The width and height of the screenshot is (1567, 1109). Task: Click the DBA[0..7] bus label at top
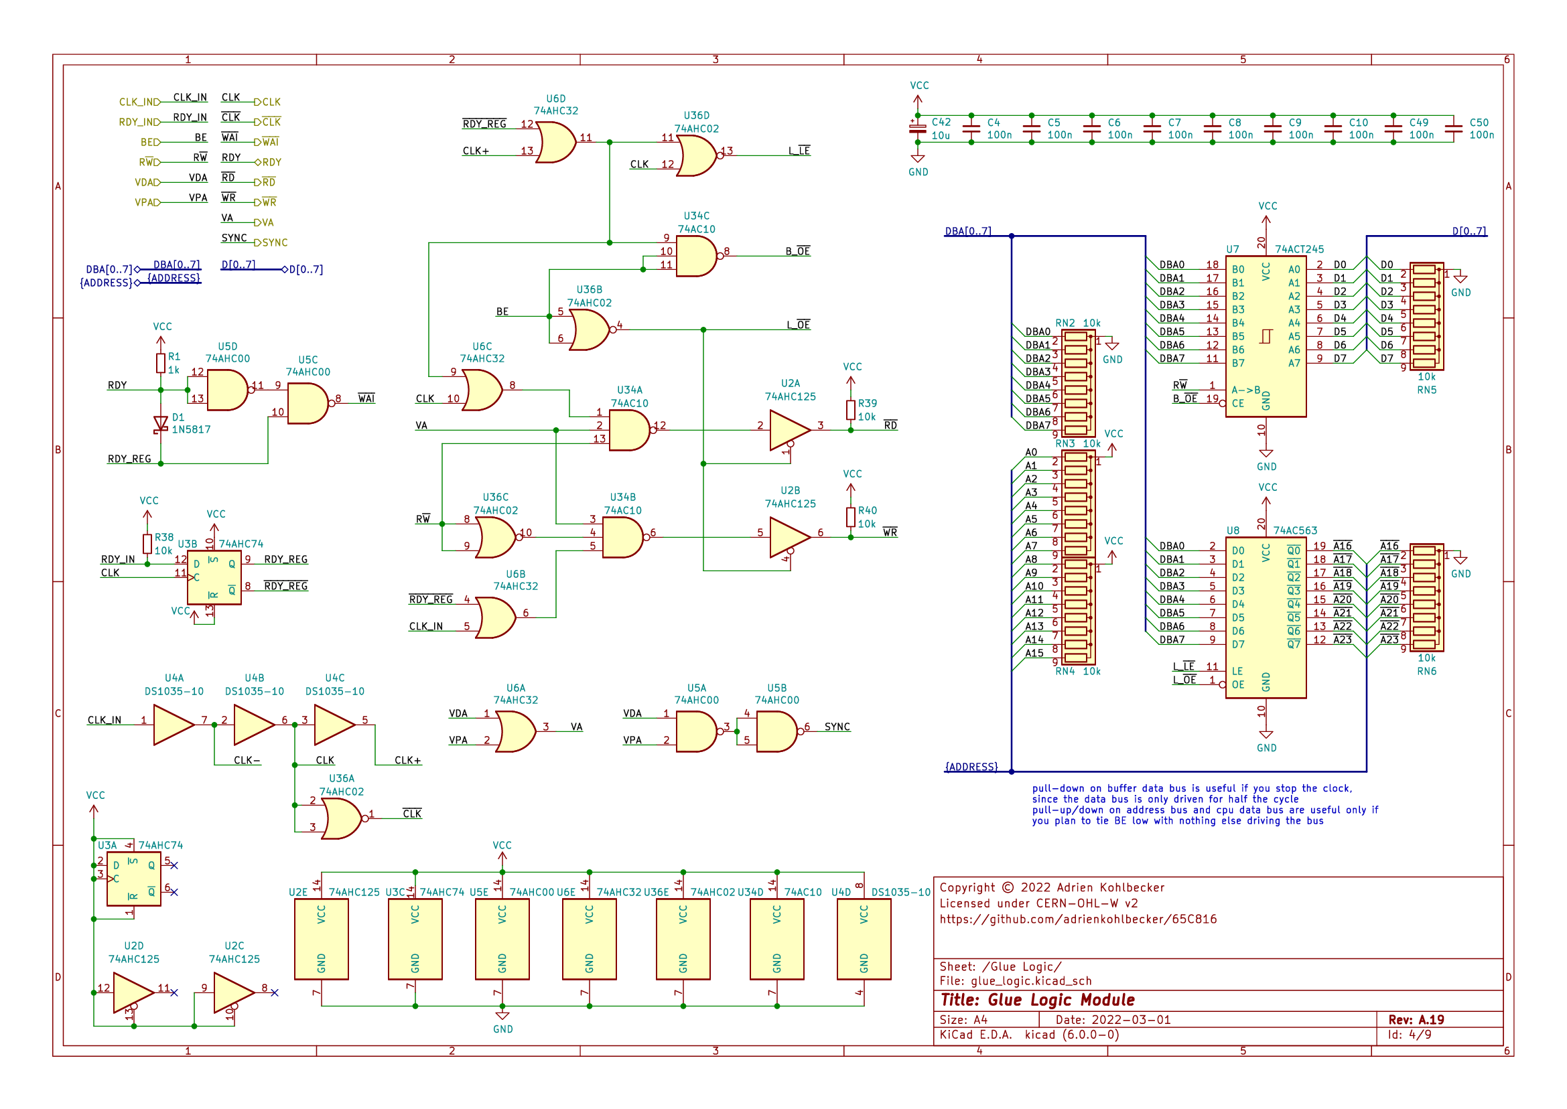pyautogui.click(x=968, y=231)
